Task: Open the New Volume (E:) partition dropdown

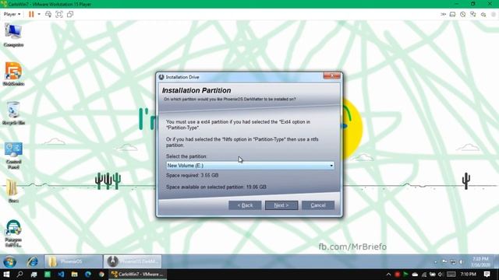Action: (x=249, y=166)
